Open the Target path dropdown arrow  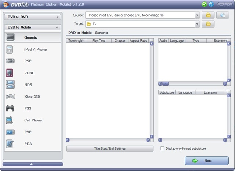click(197, 24)
